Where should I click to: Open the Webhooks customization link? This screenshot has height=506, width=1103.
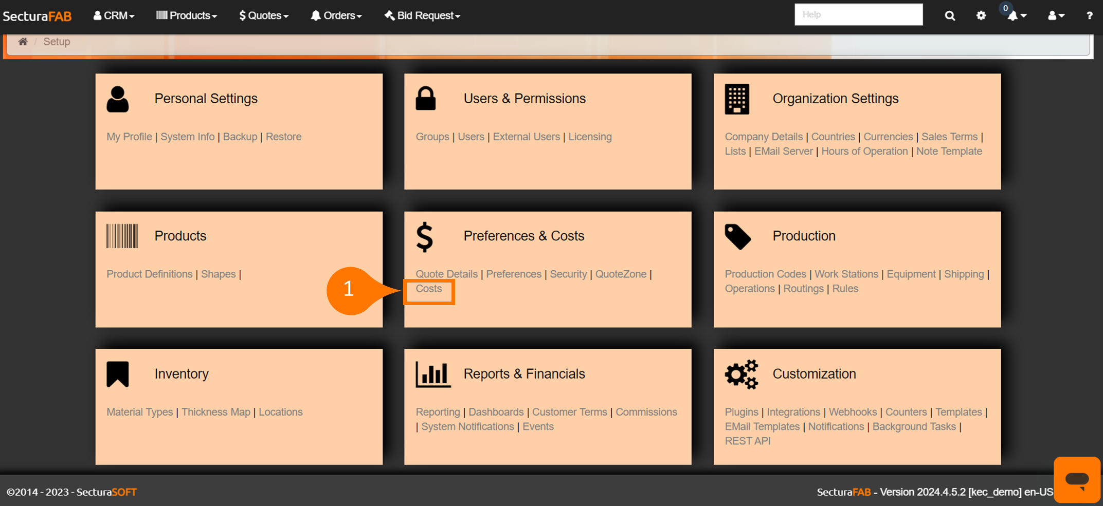[853, 412]
